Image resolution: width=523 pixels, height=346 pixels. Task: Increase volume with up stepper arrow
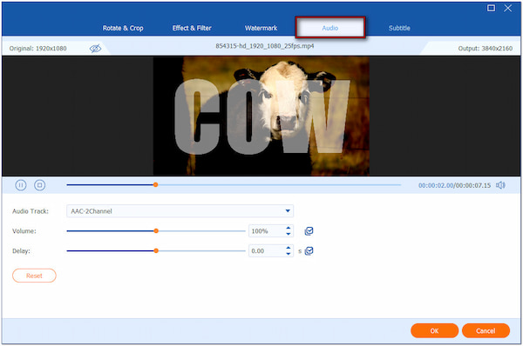click(x=289, y=228)
